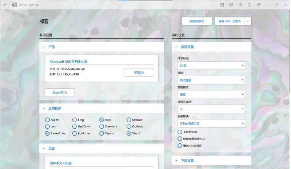Collapse the 部署设置 section
Screen dimensions: 291x169
pyautogui.click(x=176, y=47)
